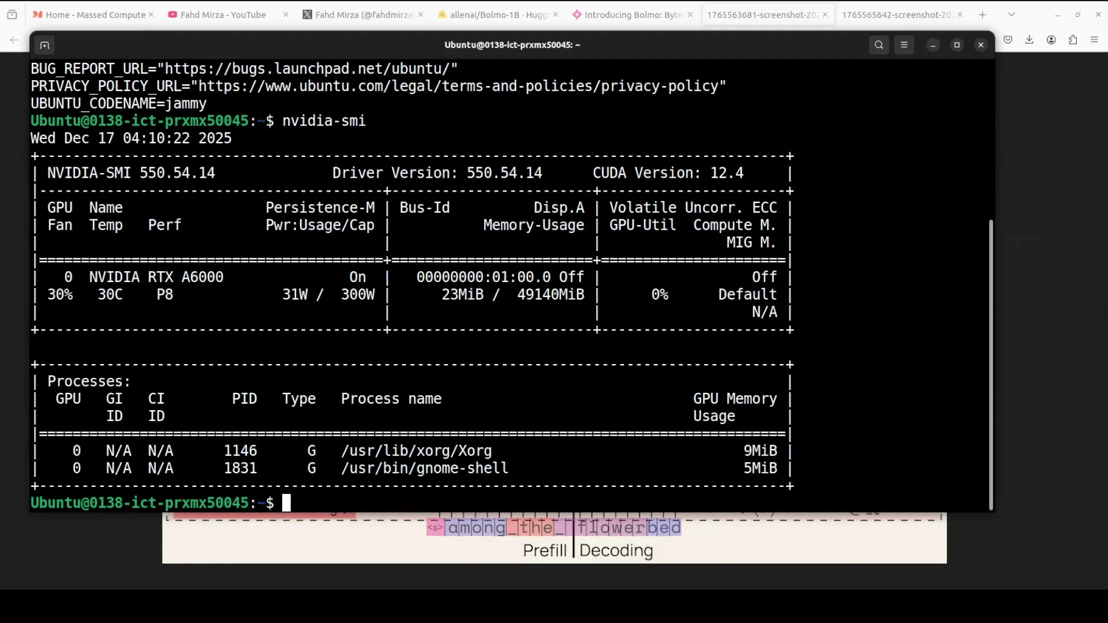Open the browser extensions puzzle icon
The image size is (1108, 623).
tap(1073, 39)
